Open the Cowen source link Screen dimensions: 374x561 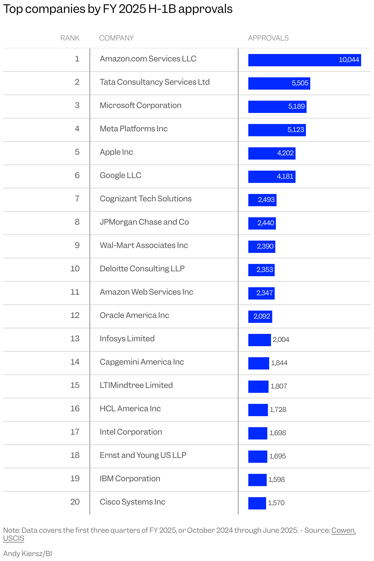(x=343, y=530)
